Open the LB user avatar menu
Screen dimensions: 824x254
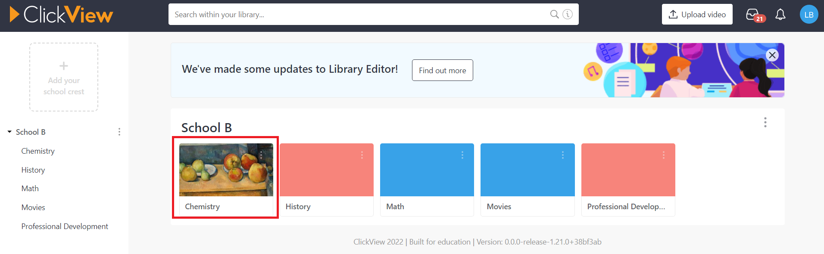pos(809,15)
